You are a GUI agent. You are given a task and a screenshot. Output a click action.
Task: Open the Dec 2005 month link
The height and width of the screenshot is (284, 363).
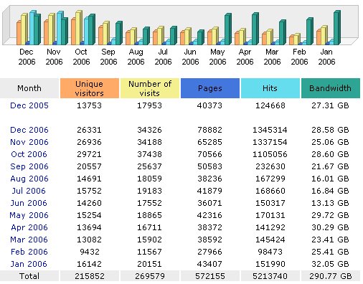[29, 105]
